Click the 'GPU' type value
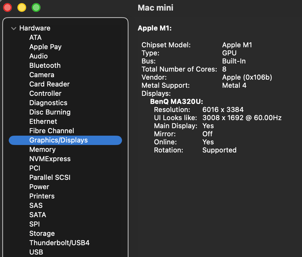The width and height of the screenshot is (302, 257). click(229, 53)
